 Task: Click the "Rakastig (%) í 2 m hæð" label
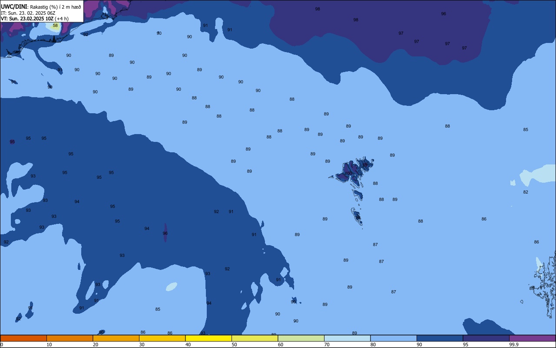pos(56,7)
